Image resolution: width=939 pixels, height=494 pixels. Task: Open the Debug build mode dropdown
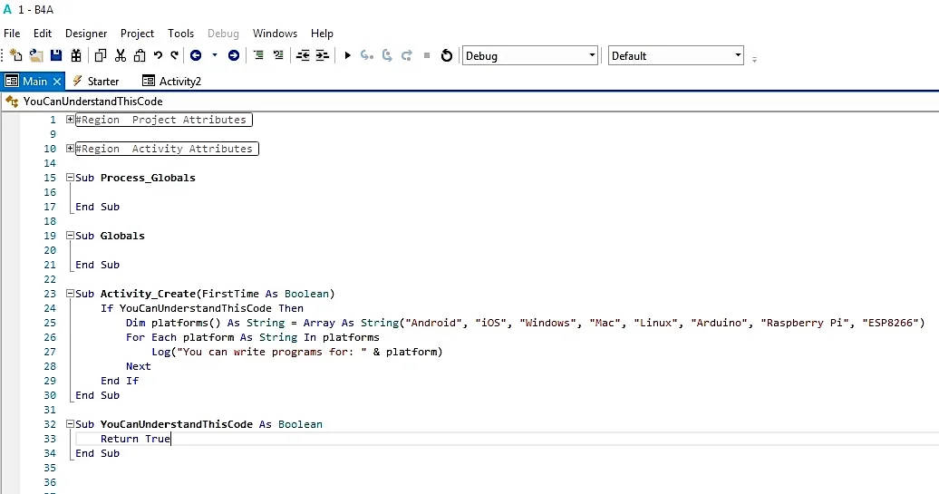(x=530, y=55)
